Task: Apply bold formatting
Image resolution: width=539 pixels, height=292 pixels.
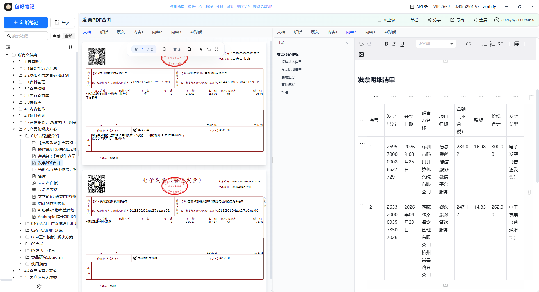Action: pyautogui.click(x=386, y=44)
